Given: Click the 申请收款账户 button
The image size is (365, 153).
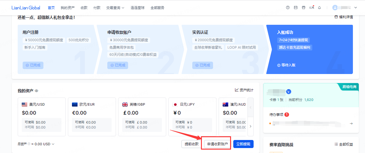Looking at the screenshot, I should [x=217, y=144].
